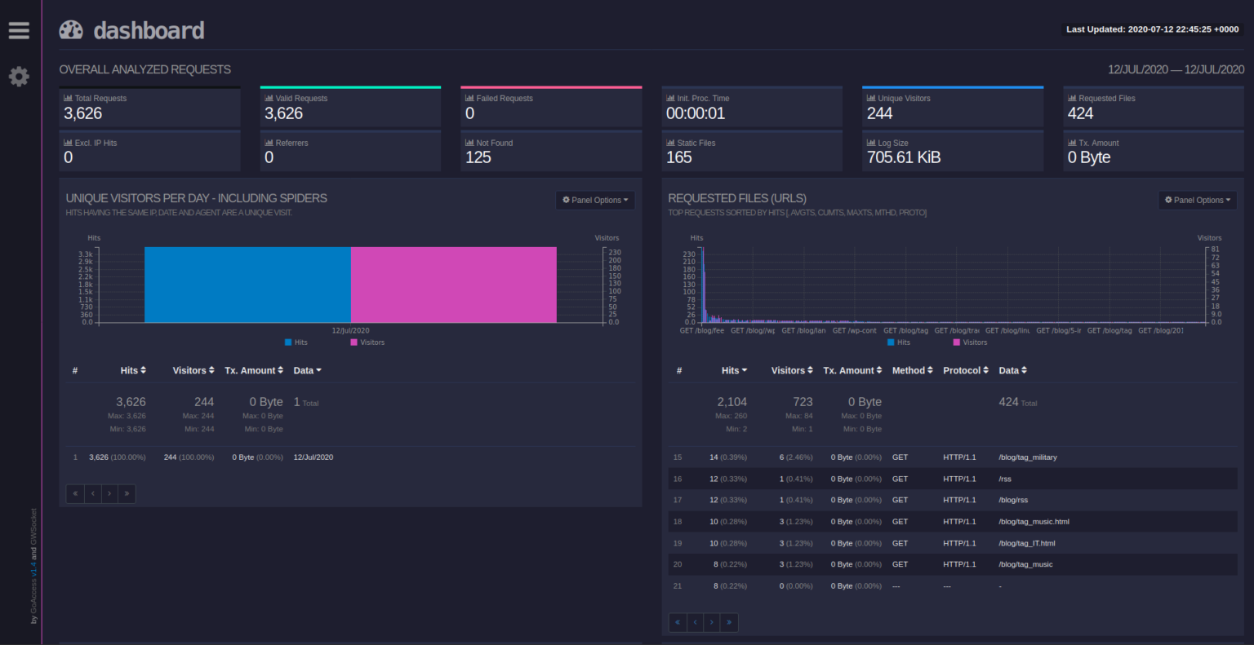The height and width of the screenshot is (645, 1254).
Task: Open Panel Options for Unique Visitors panel
Action: click(x=595, y=200)
